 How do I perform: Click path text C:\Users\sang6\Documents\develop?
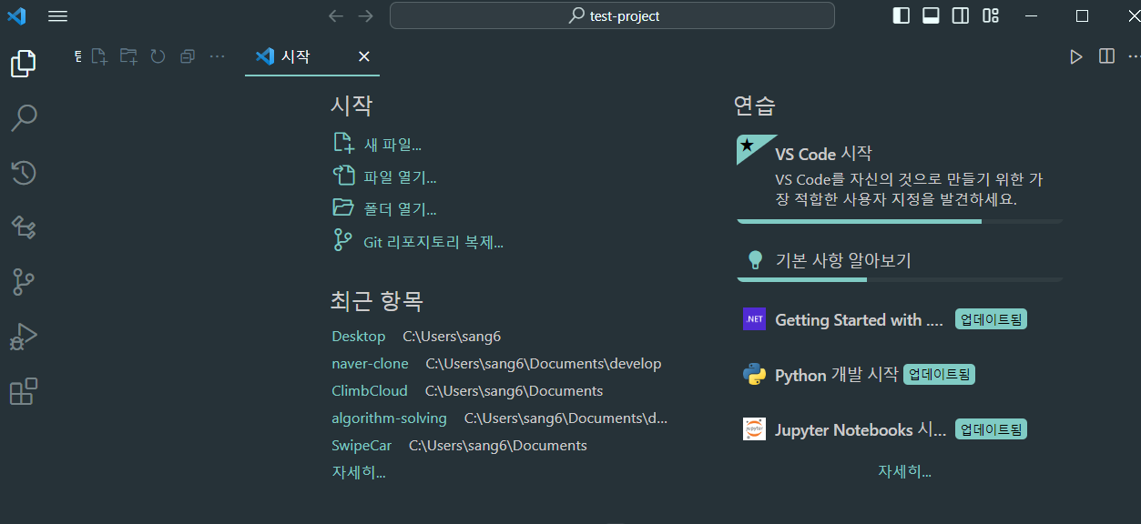point(544,364)
